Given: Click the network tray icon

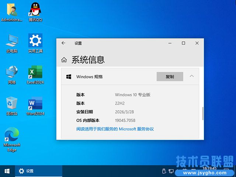Looking at the screenshot, I should point(171,171).
